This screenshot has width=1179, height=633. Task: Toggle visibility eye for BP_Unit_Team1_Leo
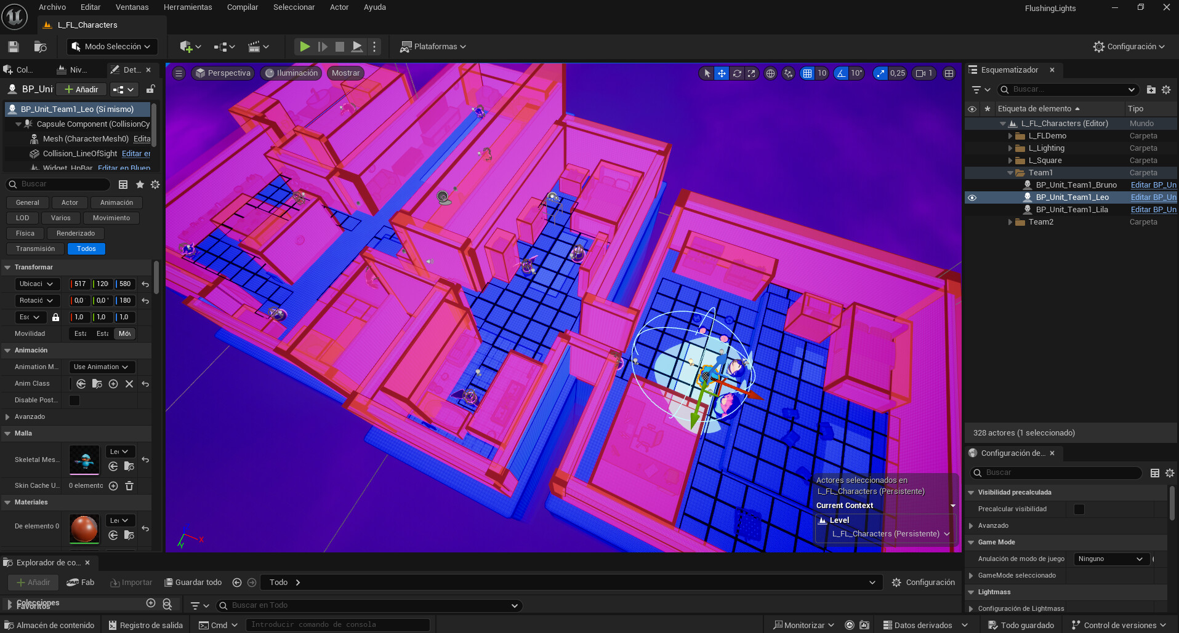point(972,197)
